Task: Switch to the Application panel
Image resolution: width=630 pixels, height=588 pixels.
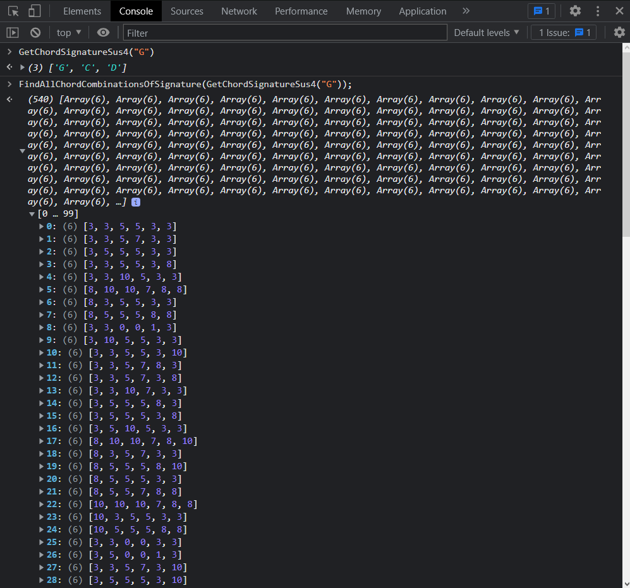Action: click(x=422, y=11)
